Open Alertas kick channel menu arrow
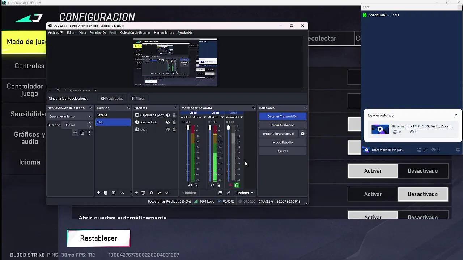The image size is (463, 260). (x=241, y=117)
